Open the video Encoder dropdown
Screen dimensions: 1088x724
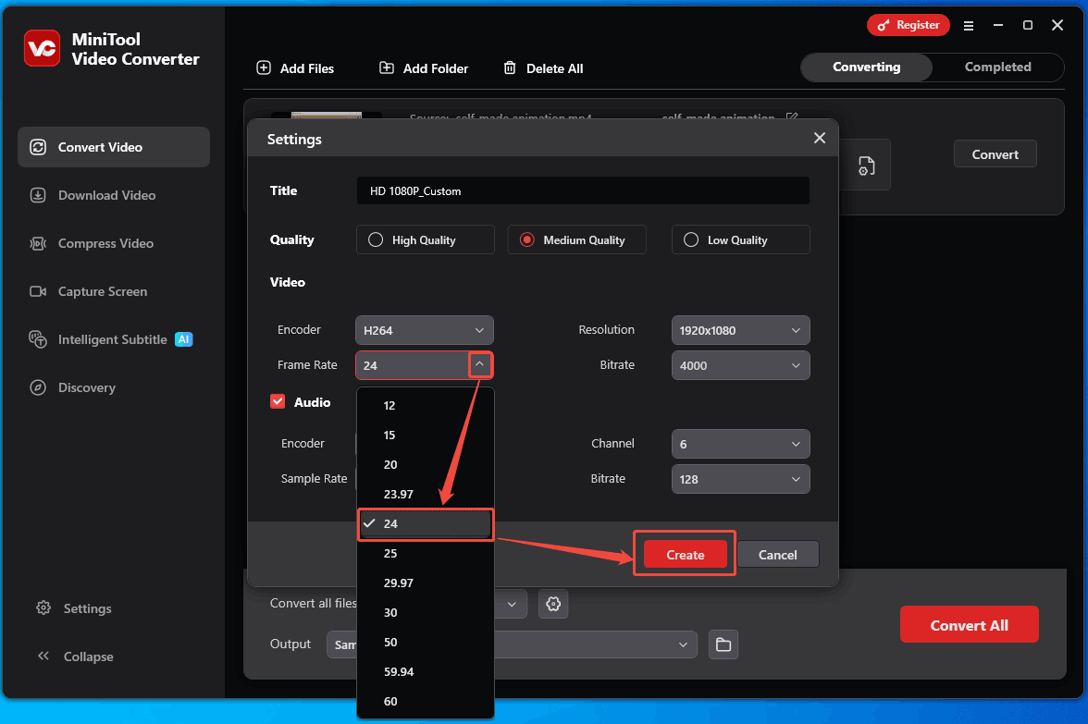[x=424, y=330]
